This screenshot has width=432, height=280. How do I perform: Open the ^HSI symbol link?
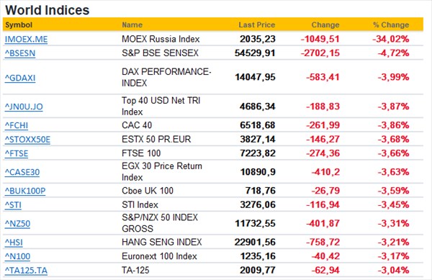[x=14, y=243]
